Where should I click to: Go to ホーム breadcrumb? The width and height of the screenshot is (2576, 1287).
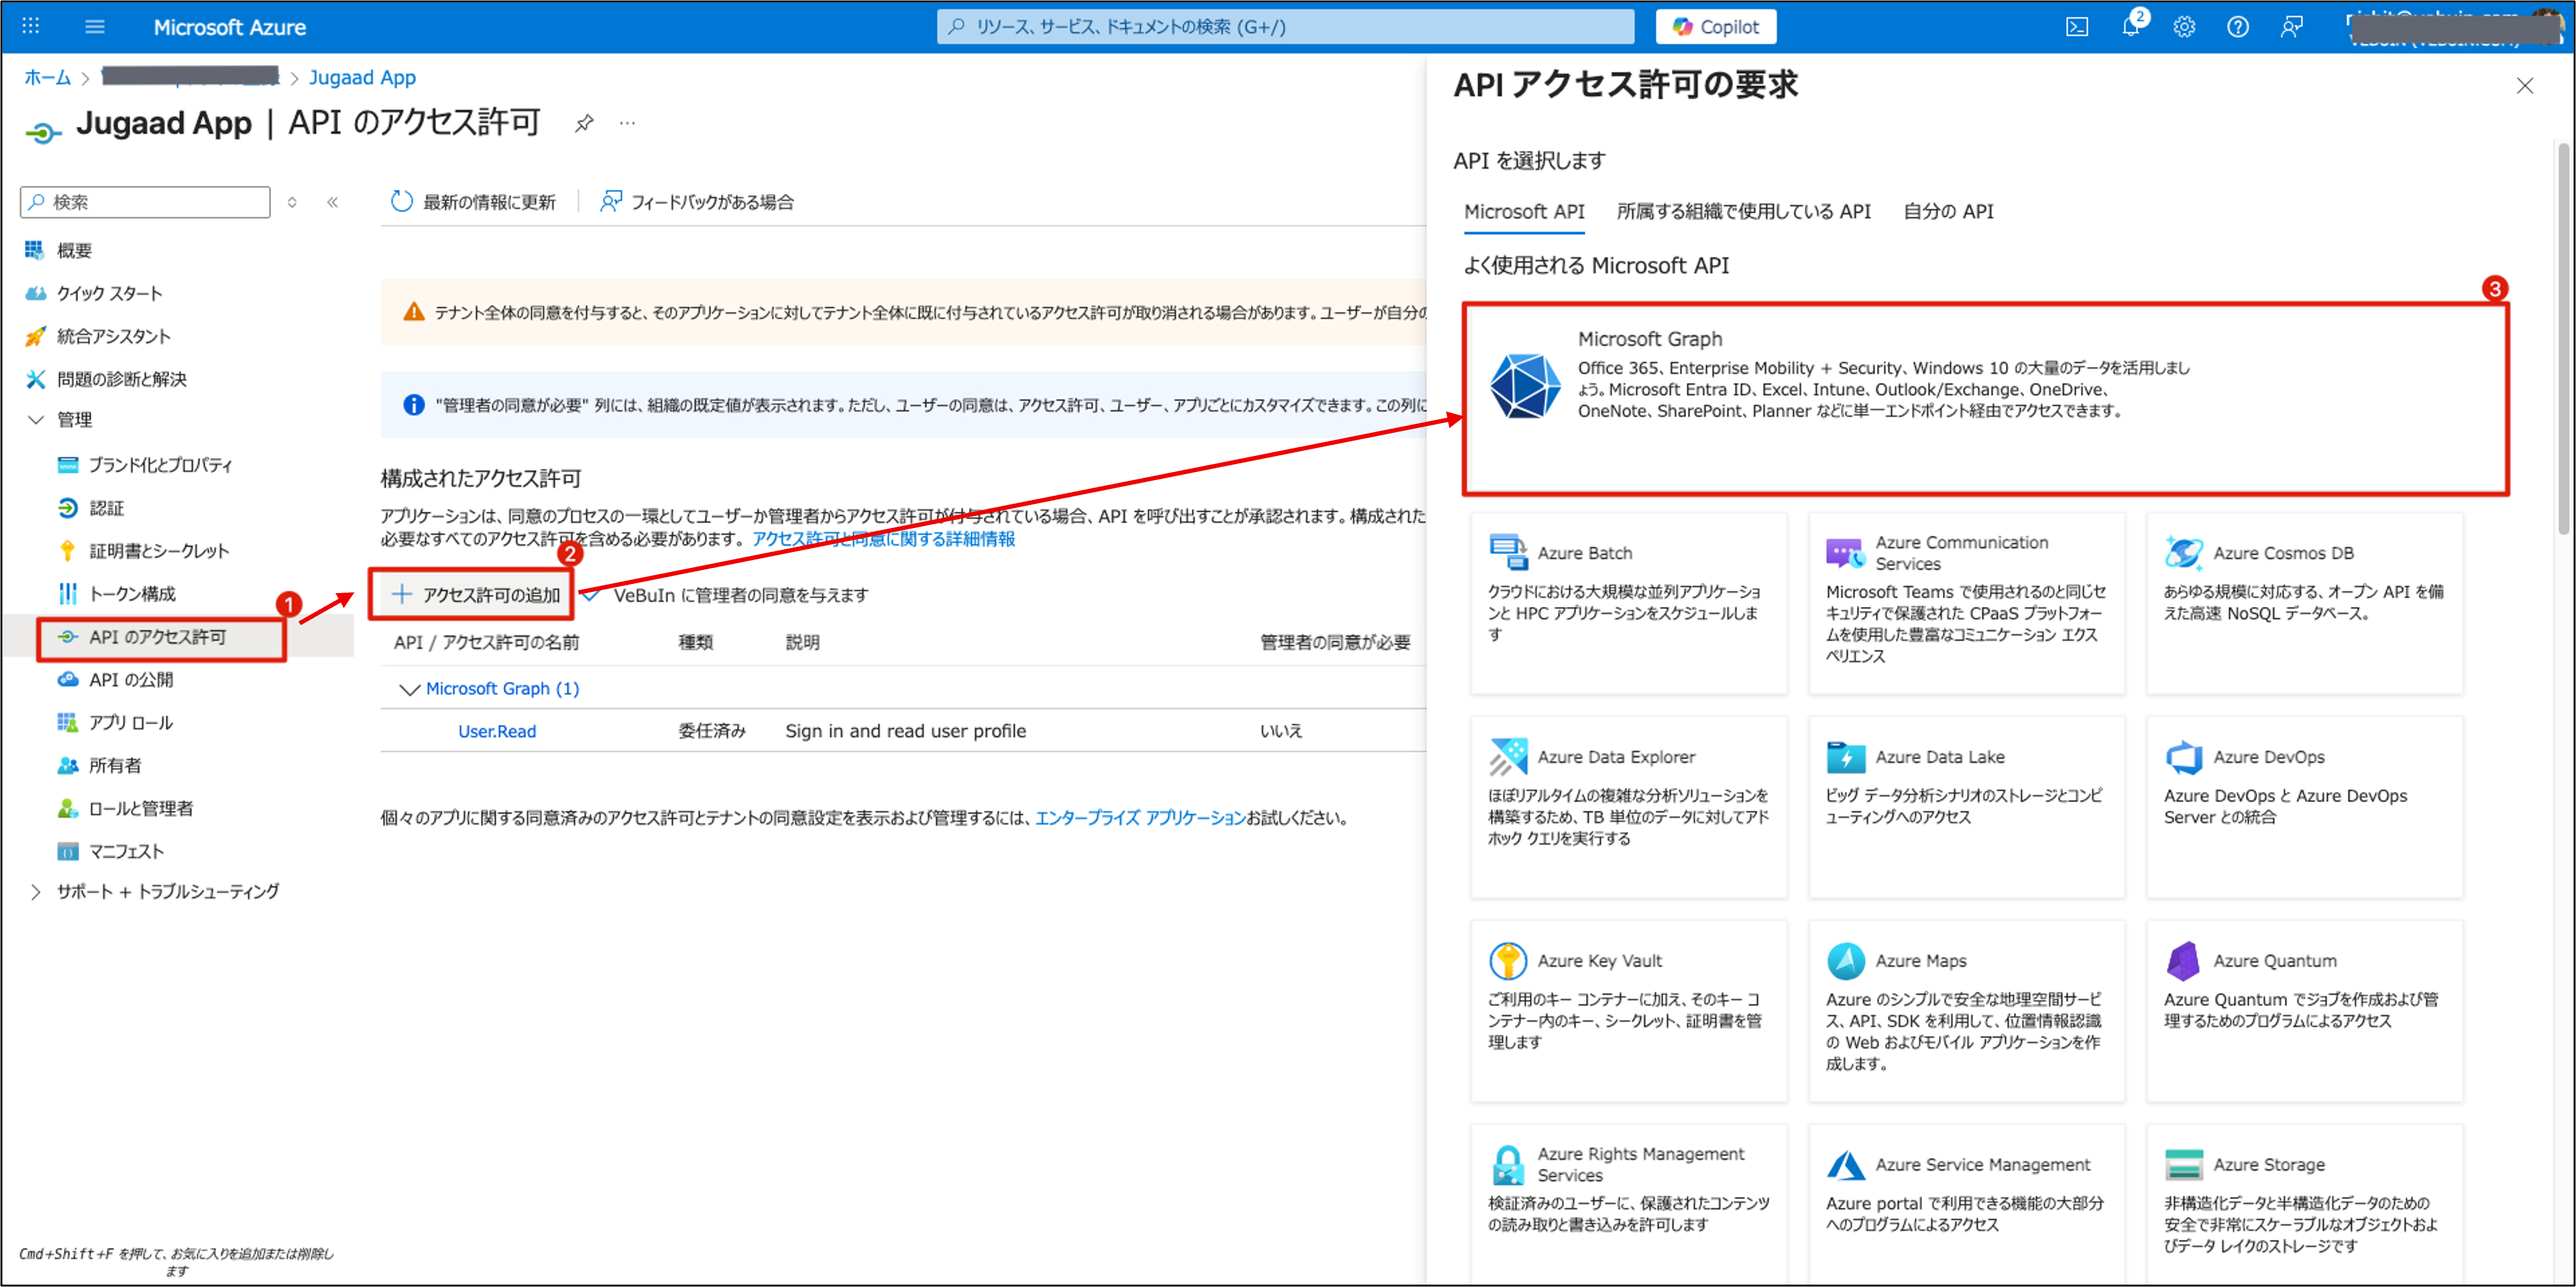pos(47,78)
